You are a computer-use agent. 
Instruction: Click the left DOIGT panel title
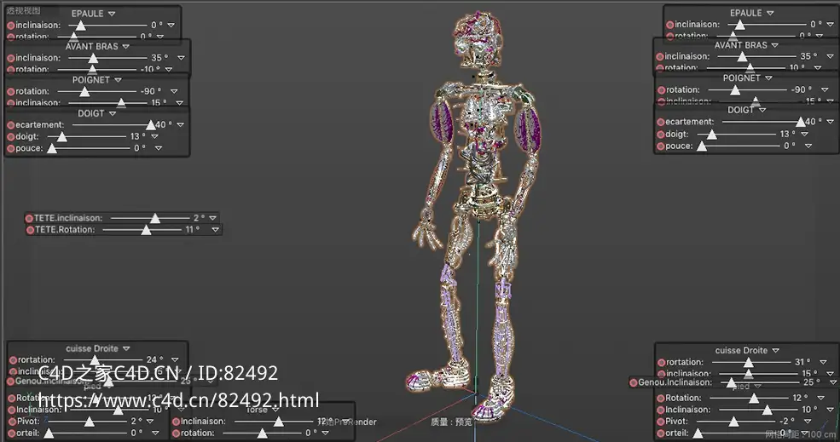tap(91, 113)
